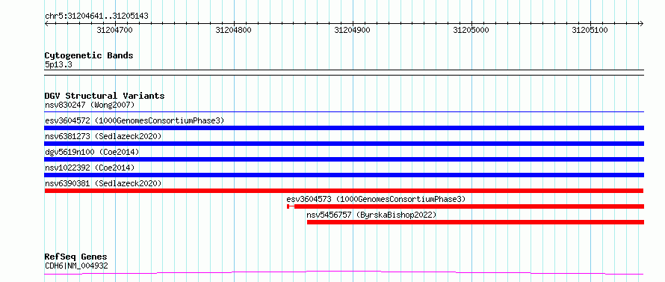Image resolution: width=665 pixels, height=282 pixels.
Task: Open variant label nsv6390381 (Sedlazeck2020)
Action: coord(103,183)
